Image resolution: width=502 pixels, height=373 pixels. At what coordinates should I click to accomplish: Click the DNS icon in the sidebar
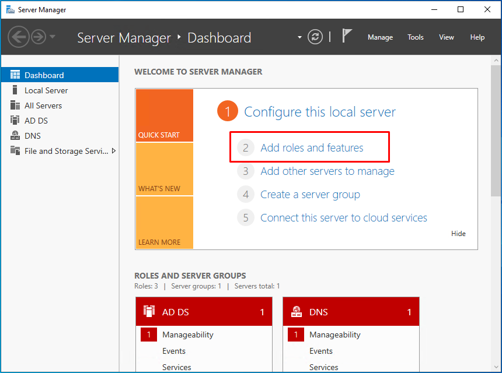tap(15, 136)
